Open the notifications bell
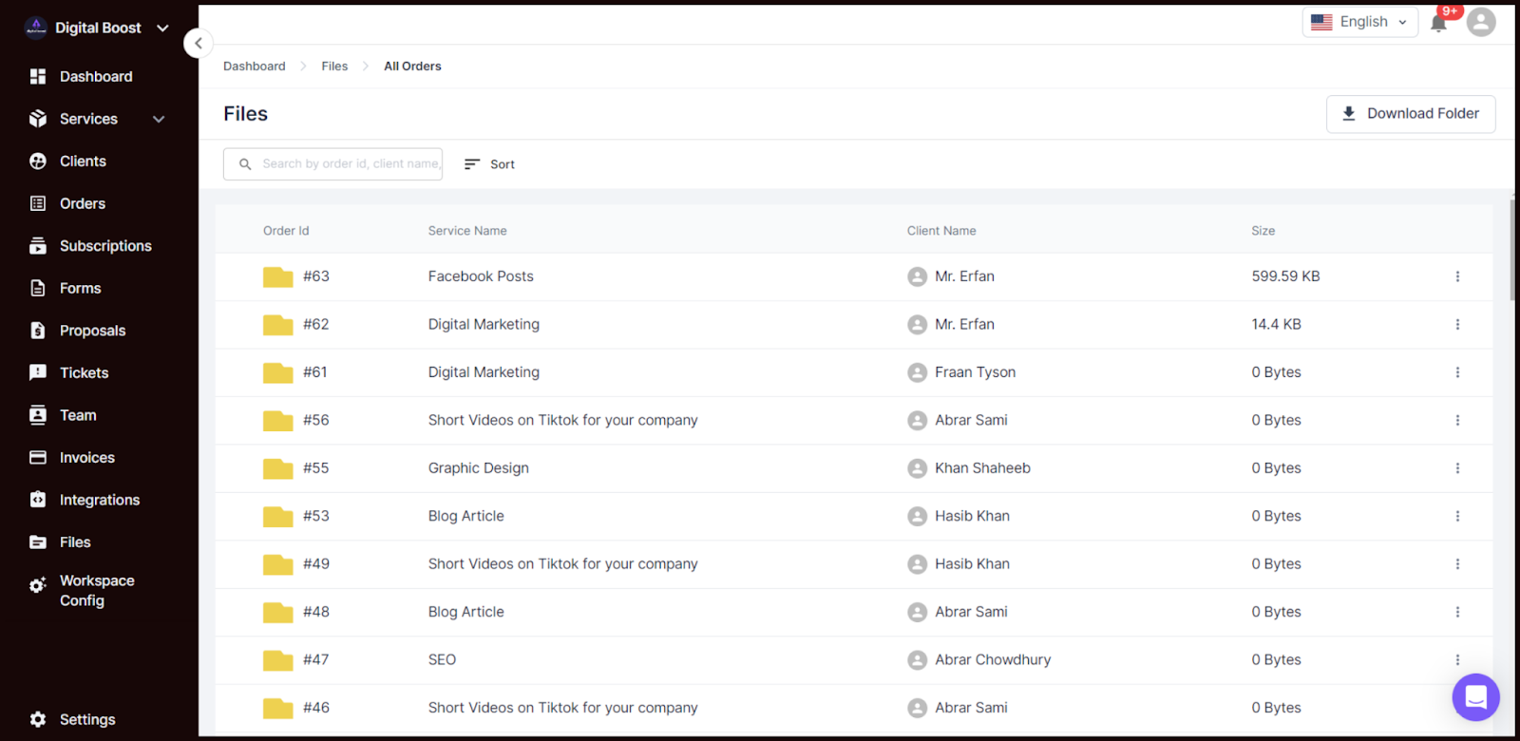The height and width of the screenshot is (741, 1520). 1438,24
